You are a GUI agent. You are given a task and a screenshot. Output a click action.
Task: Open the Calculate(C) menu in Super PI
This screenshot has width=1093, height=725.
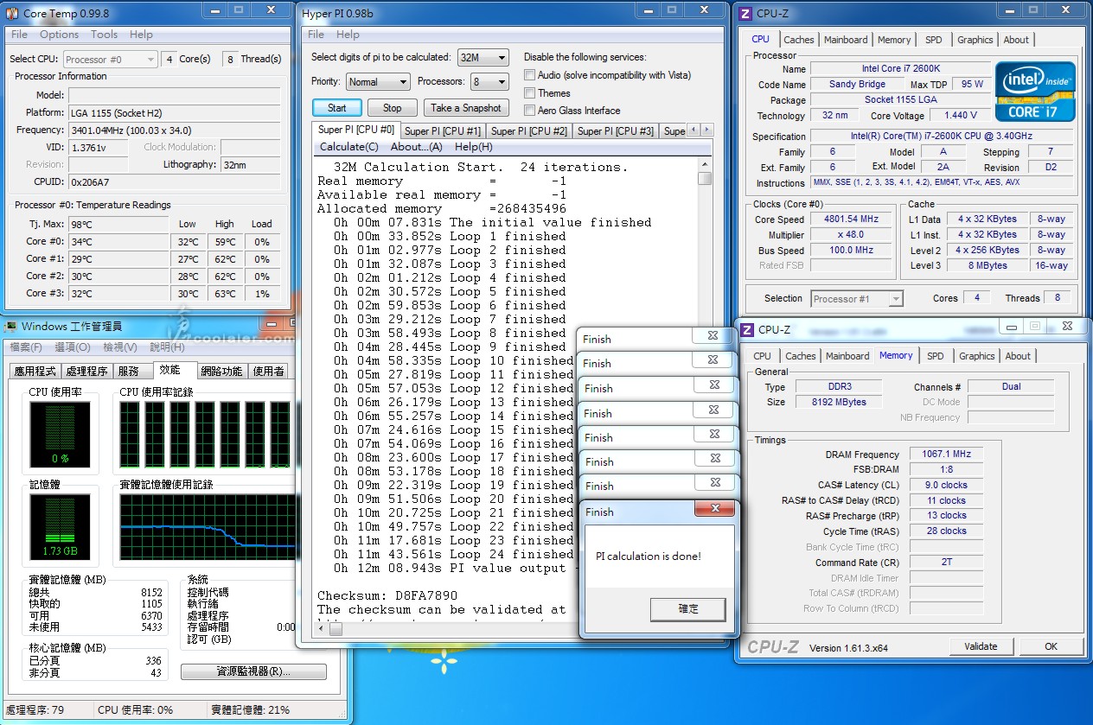tap(349, 147)
